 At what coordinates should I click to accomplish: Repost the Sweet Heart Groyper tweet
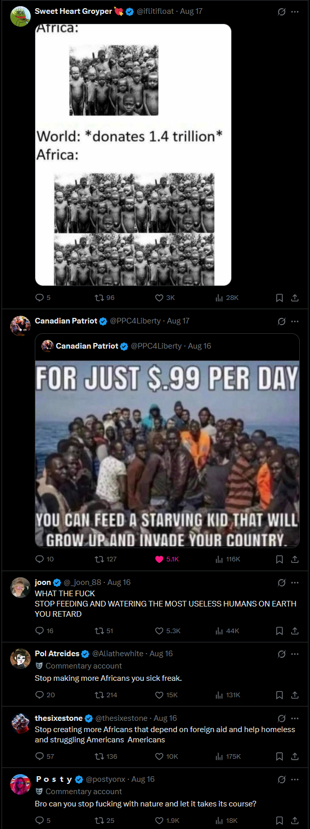tap(100, 298)
